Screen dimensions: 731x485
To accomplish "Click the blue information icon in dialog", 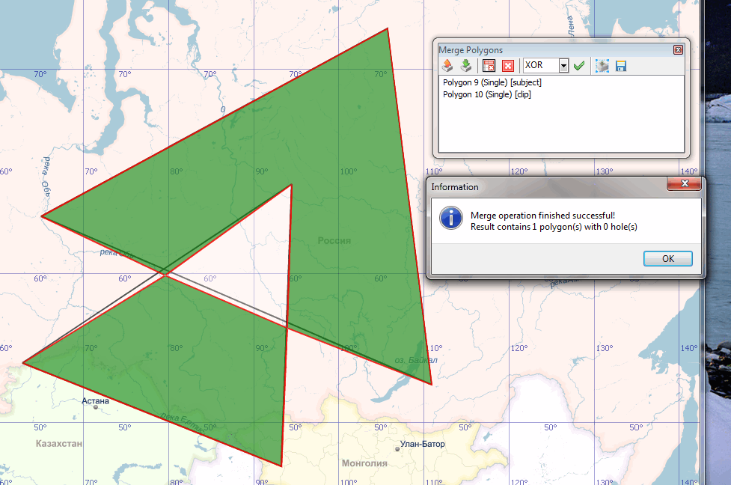I will pos(450,218).
